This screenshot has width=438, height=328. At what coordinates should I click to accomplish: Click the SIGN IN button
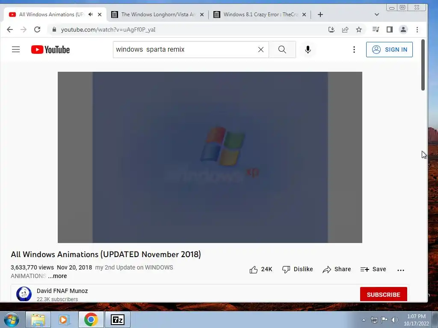pyautogui.click(x=389, y=50)
